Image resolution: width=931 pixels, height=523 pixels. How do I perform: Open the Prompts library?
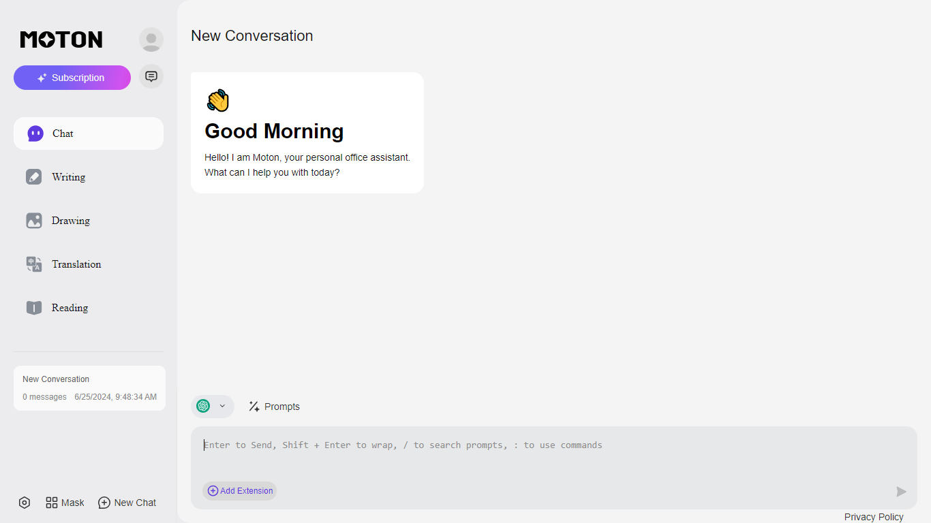tap(274, 407)
